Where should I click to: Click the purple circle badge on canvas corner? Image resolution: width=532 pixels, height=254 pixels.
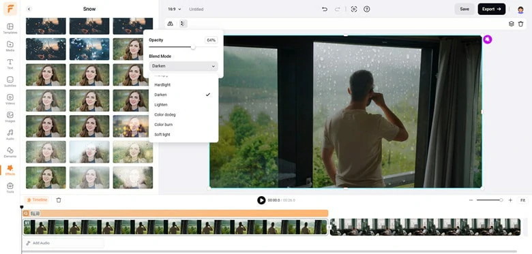[488, 39]
